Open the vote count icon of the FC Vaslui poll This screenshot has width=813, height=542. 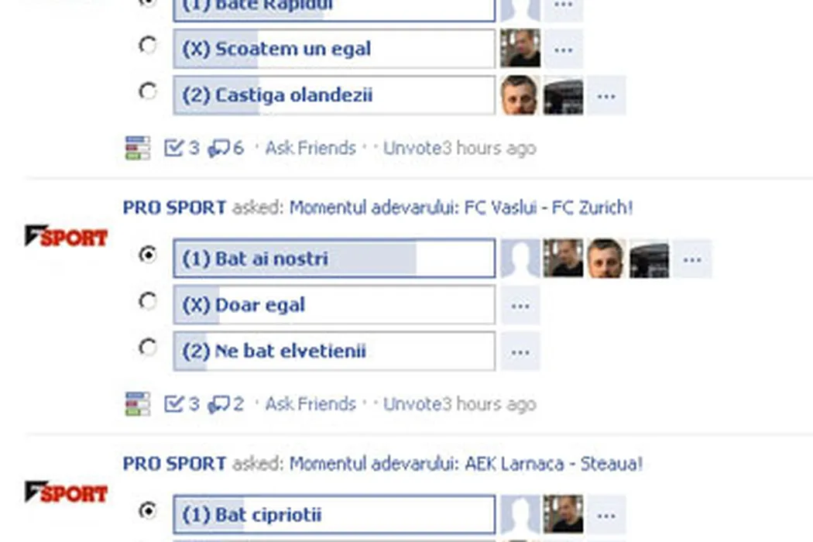click(181, 404)
